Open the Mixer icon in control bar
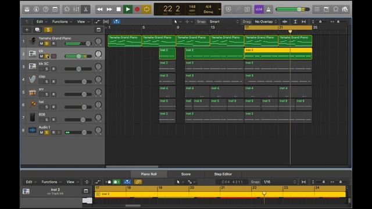Viewport: 372px width, 209px height. 76,9
